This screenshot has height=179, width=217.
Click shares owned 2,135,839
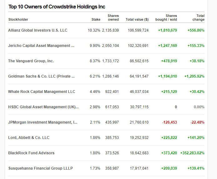(x=110, y=30)
